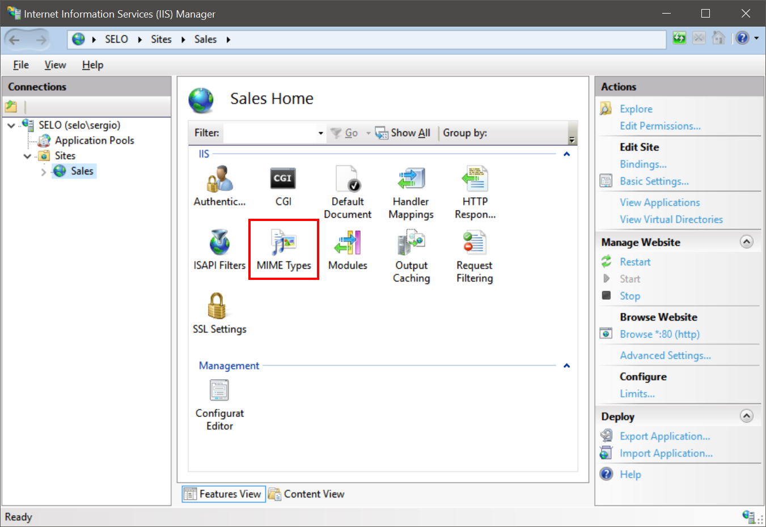This screenshot has width=766, height=527.
Task: Click the Show All button
Action: [x=403, y=133]
